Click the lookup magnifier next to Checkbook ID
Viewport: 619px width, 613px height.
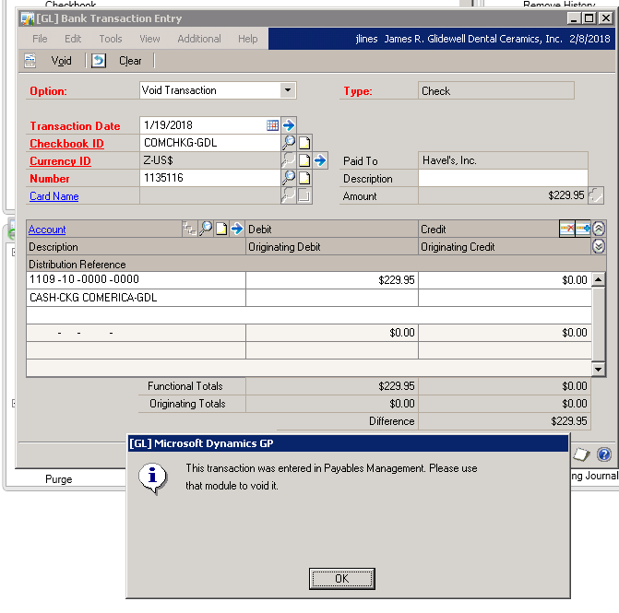click(x=289, y=143)
